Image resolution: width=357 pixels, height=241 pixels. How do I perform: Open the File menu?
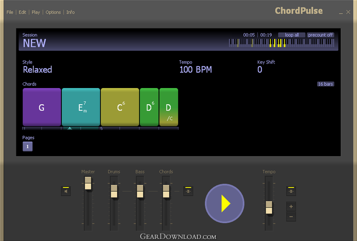point(10,12)
